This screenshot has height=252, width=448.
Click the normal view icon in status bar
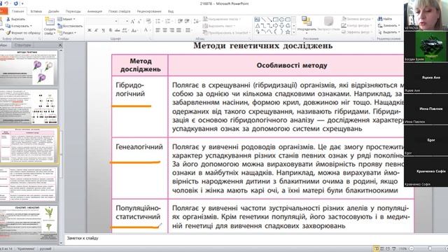[377, 249]
